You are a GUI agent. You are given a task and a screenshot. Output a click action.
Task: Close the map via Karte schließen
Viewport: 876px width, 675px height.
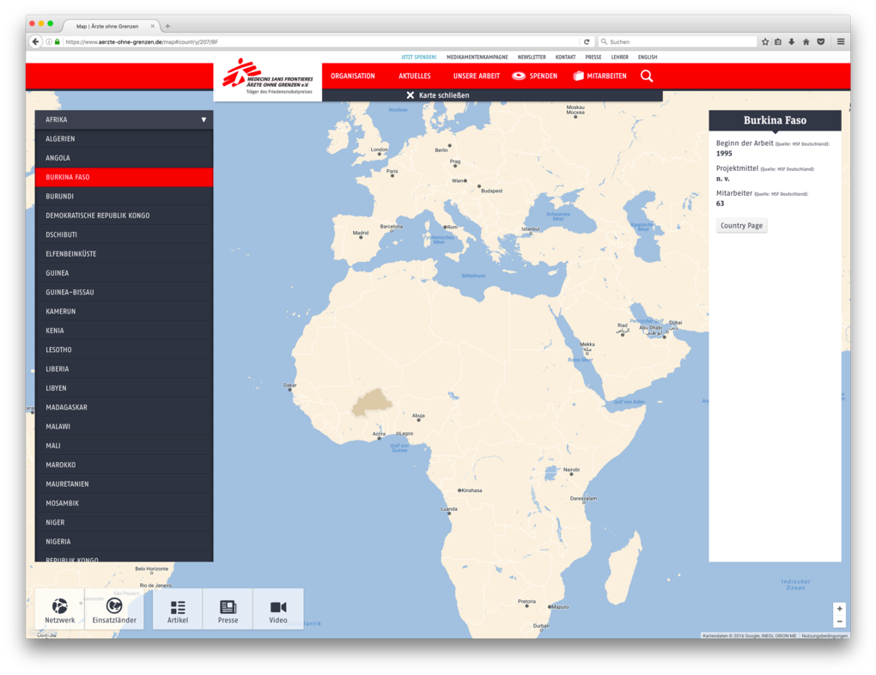click(x=438, y=95)
